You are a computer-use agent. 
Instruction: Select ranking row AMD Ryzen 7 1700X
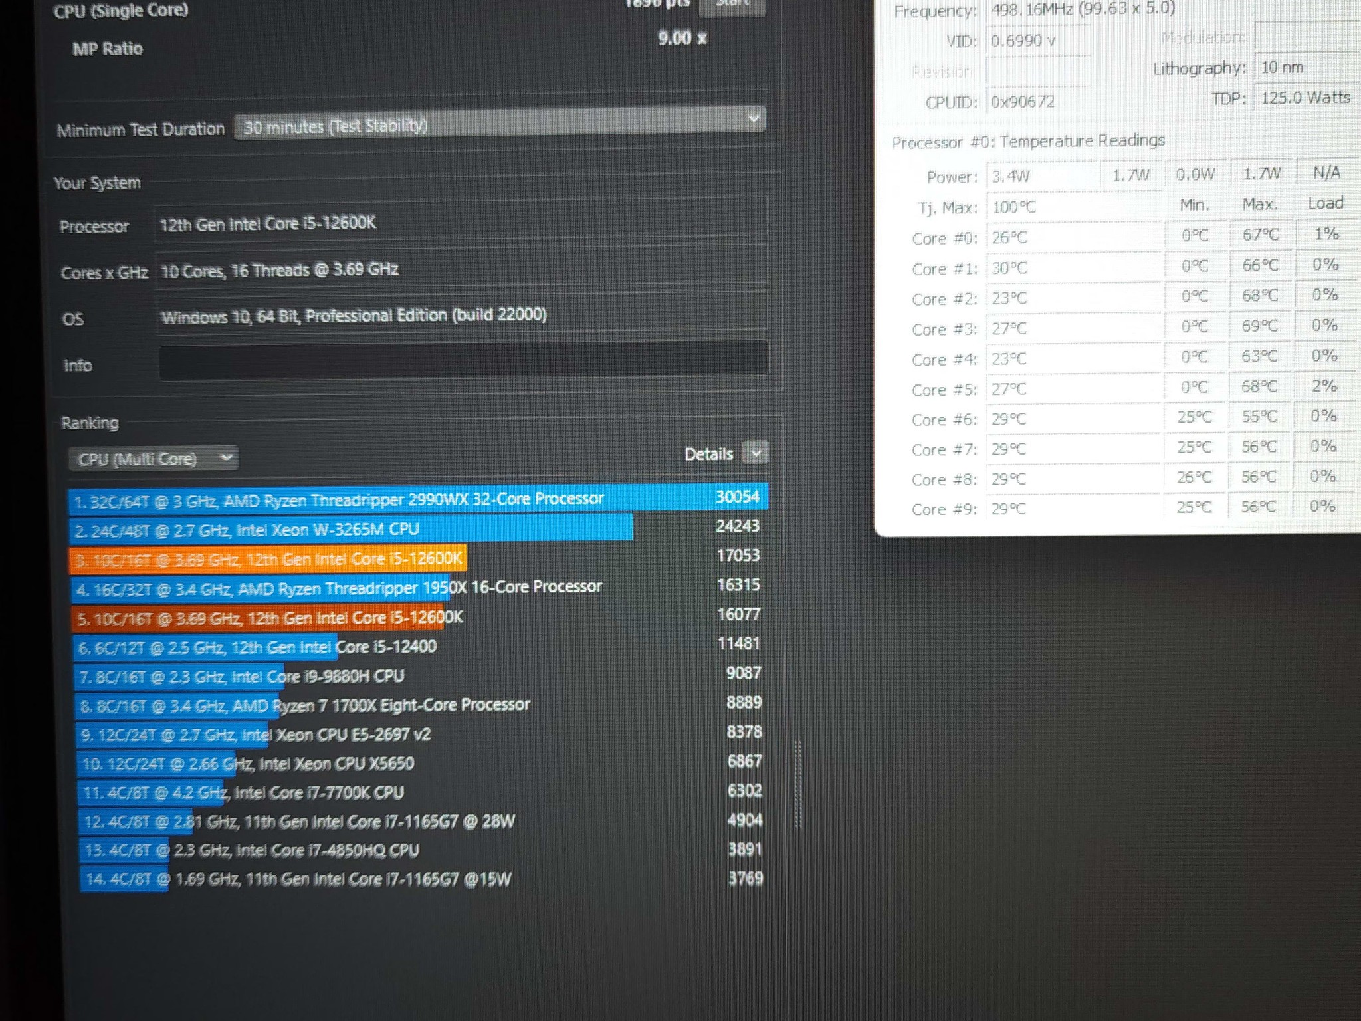[421, 705]
